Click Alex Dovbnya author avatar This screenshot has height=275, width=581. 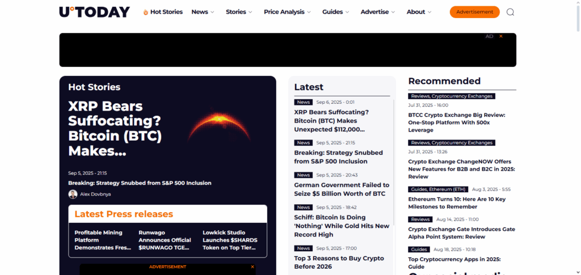point(73,194)
